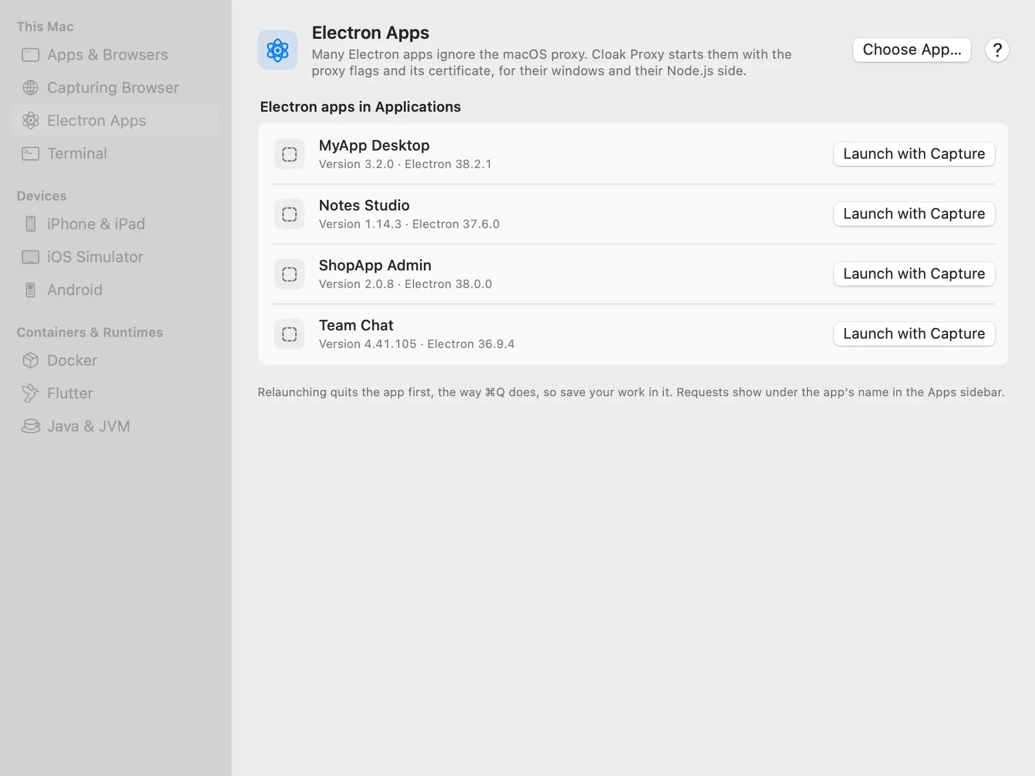Click the Choose App… button
The image size is (1035, 776).
912,50
